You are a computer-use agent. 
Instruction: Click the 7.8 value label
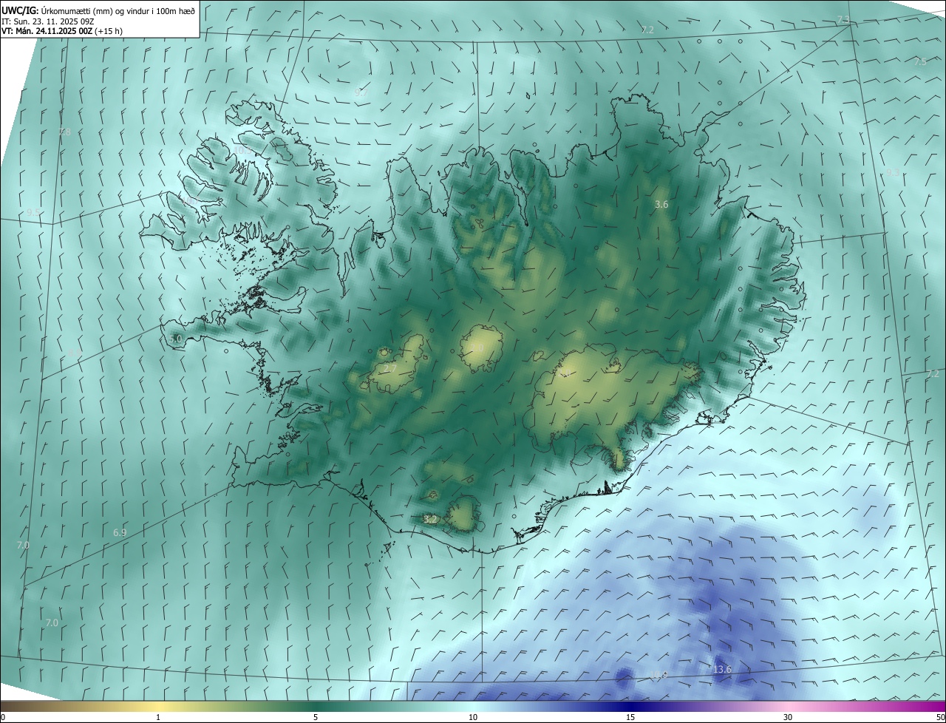pyautogui.click(x=64, y=132)
